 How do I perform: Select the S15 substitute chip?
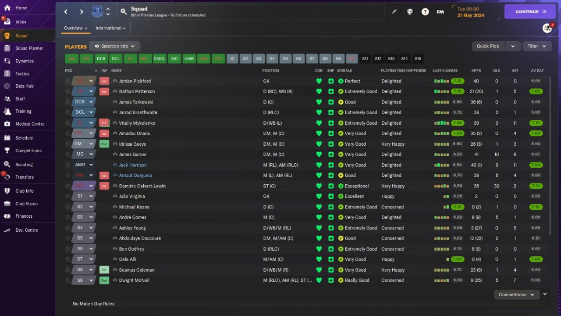(418, 59)
